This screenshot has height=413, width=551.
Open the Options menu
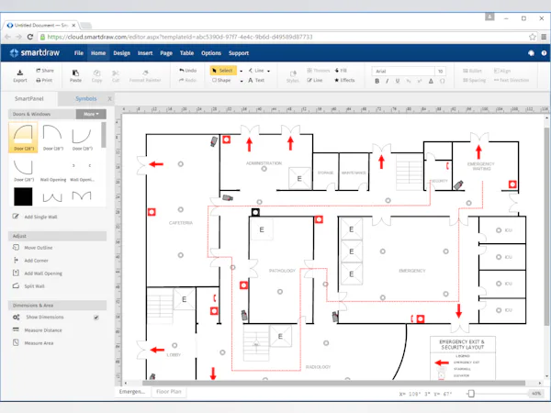tap(211, 53)
